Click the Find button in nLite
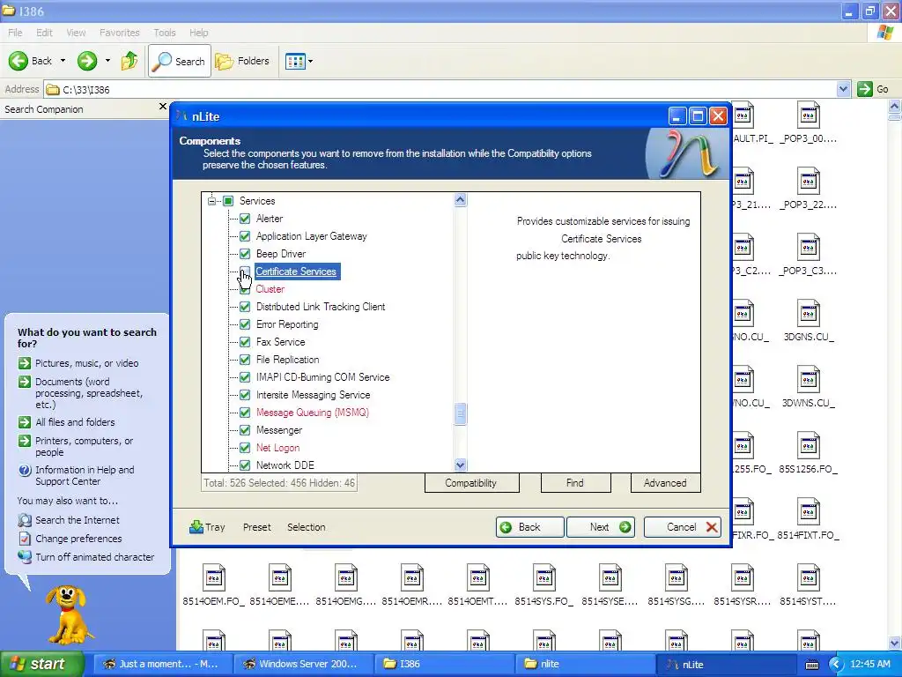902x677 pixels. (x=575, y=483)
